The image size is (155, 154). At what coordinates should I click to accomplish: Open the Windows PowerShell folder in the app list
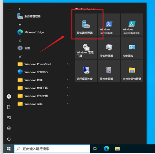[x=44, y=64]
